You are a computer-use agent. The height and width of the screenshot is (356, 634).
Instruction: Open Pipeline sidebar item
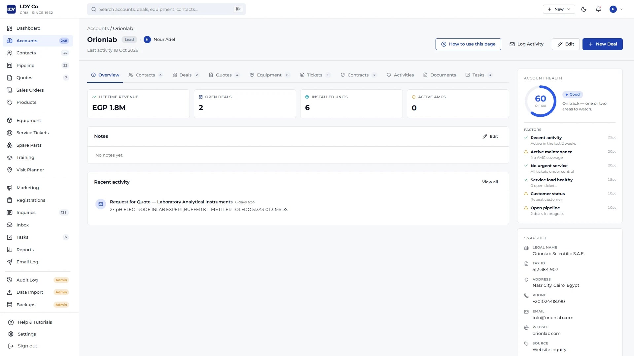[38, 65]
